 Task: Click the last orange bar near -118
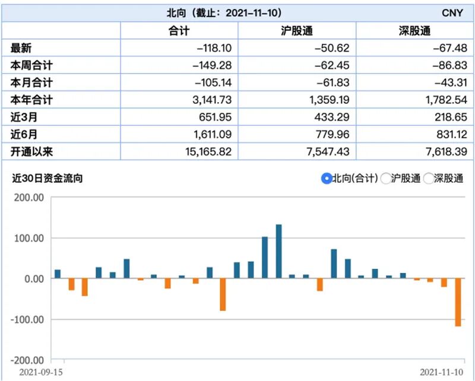458,302
